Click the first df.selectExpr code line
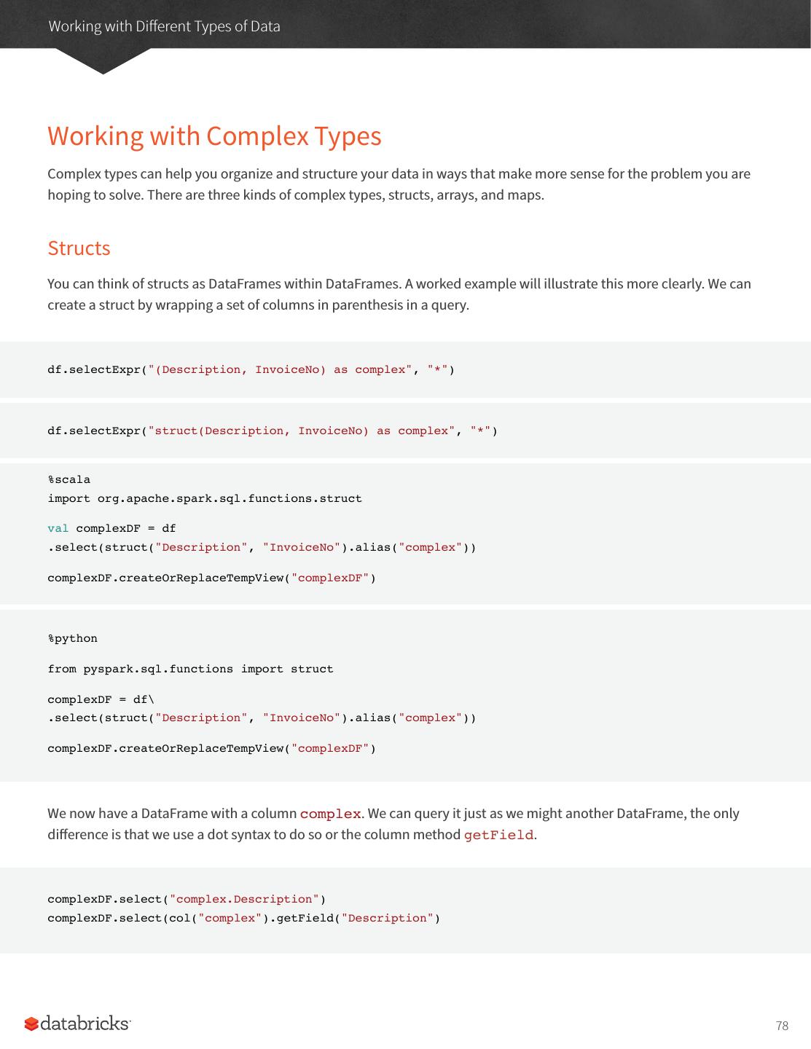This screenshot has height=1049, width=811. [251, 369]
